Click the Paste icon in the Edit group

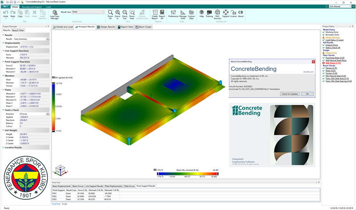coord(28,12)
